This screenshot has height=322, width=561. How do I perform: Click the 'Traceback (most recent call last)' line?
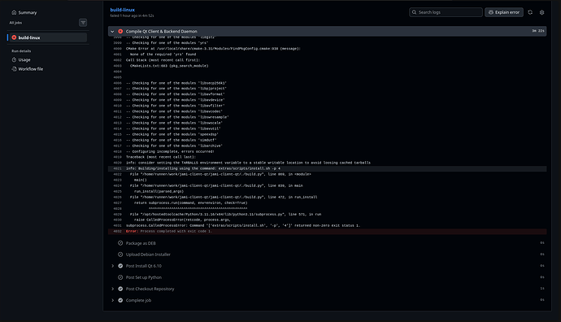pyautogui.click(x=161, y=157)
